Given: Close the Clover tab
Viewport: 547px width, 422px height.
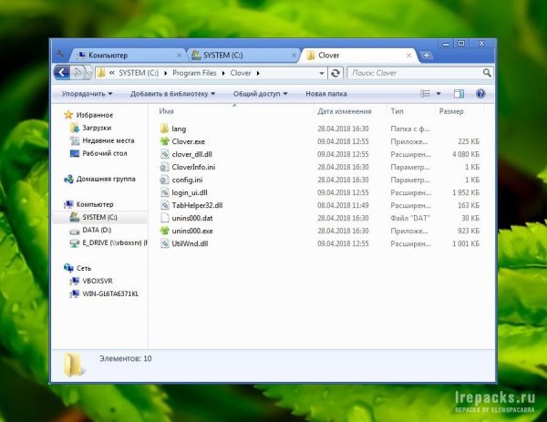Looking at the screenshot, I should [408, 56].
